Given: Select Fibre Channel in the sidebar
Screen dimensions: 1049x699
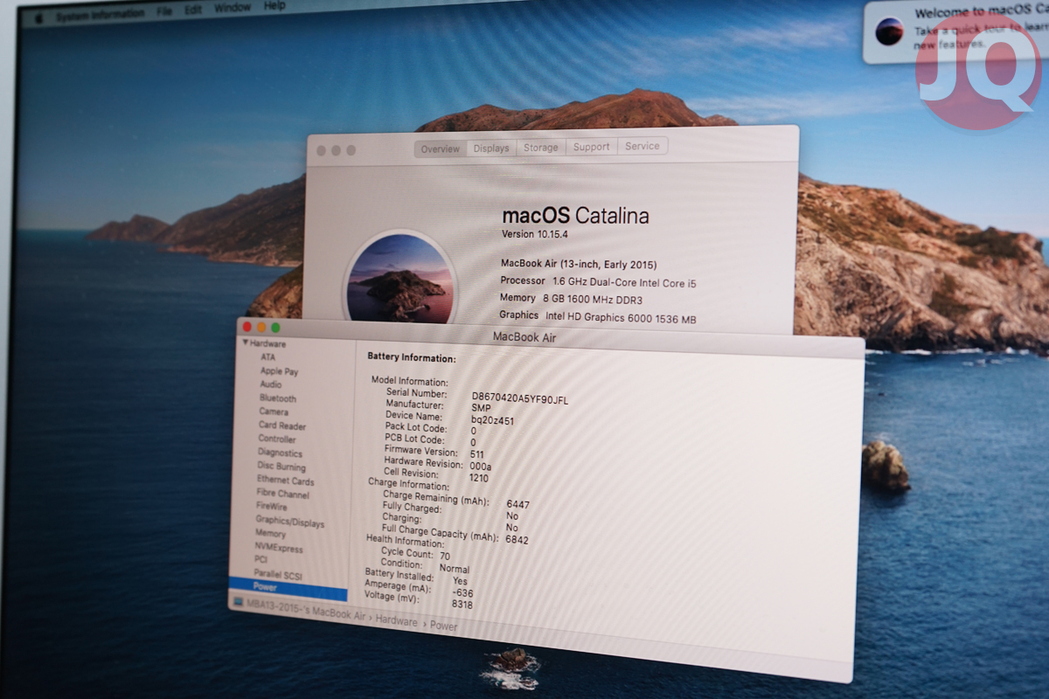Looking at the screenshot, I should [x=282, y=494].
